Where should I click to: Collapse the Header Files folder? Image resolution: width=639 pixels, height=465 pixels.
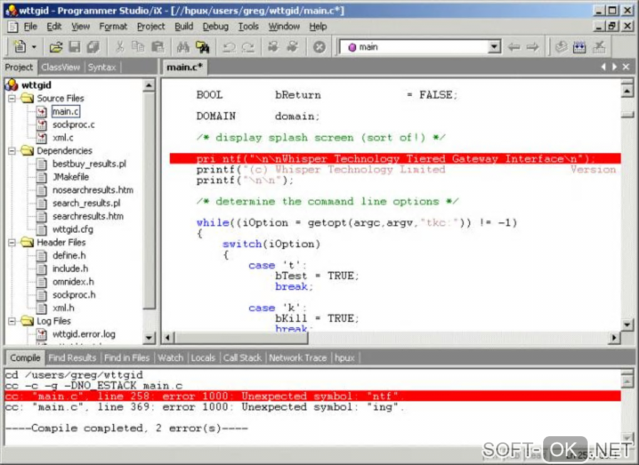12,242
